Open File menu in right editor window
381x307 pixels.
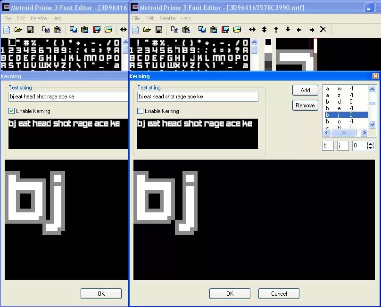coord(136,18)
